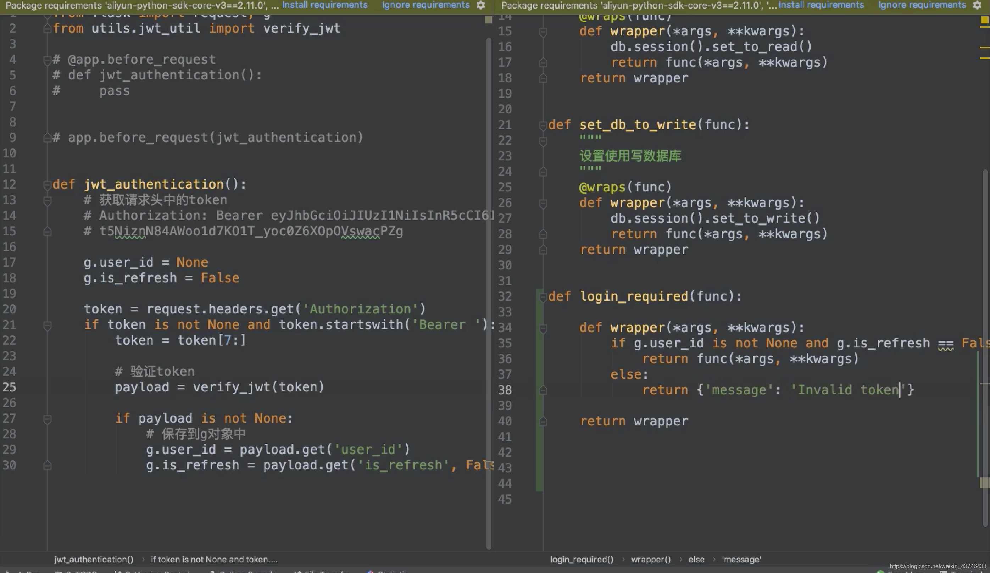Click right editor vertical scrollbar

(x=985, y=347)
